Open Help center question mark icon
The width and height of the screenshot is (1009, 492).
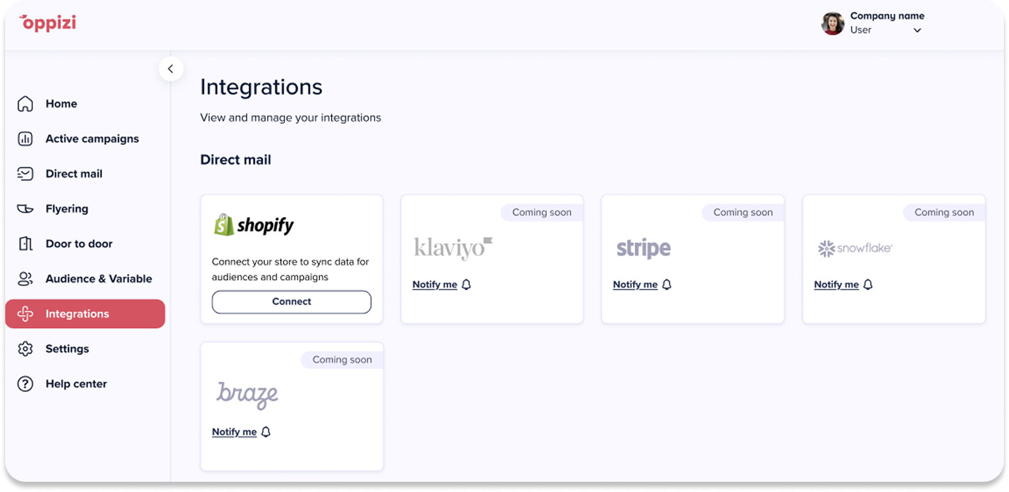(x=25, y=384)
